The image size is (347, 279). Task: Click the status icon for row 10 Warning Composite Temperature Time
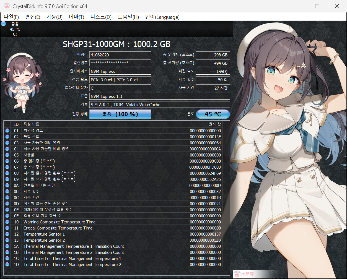click(x=7, y=222)
